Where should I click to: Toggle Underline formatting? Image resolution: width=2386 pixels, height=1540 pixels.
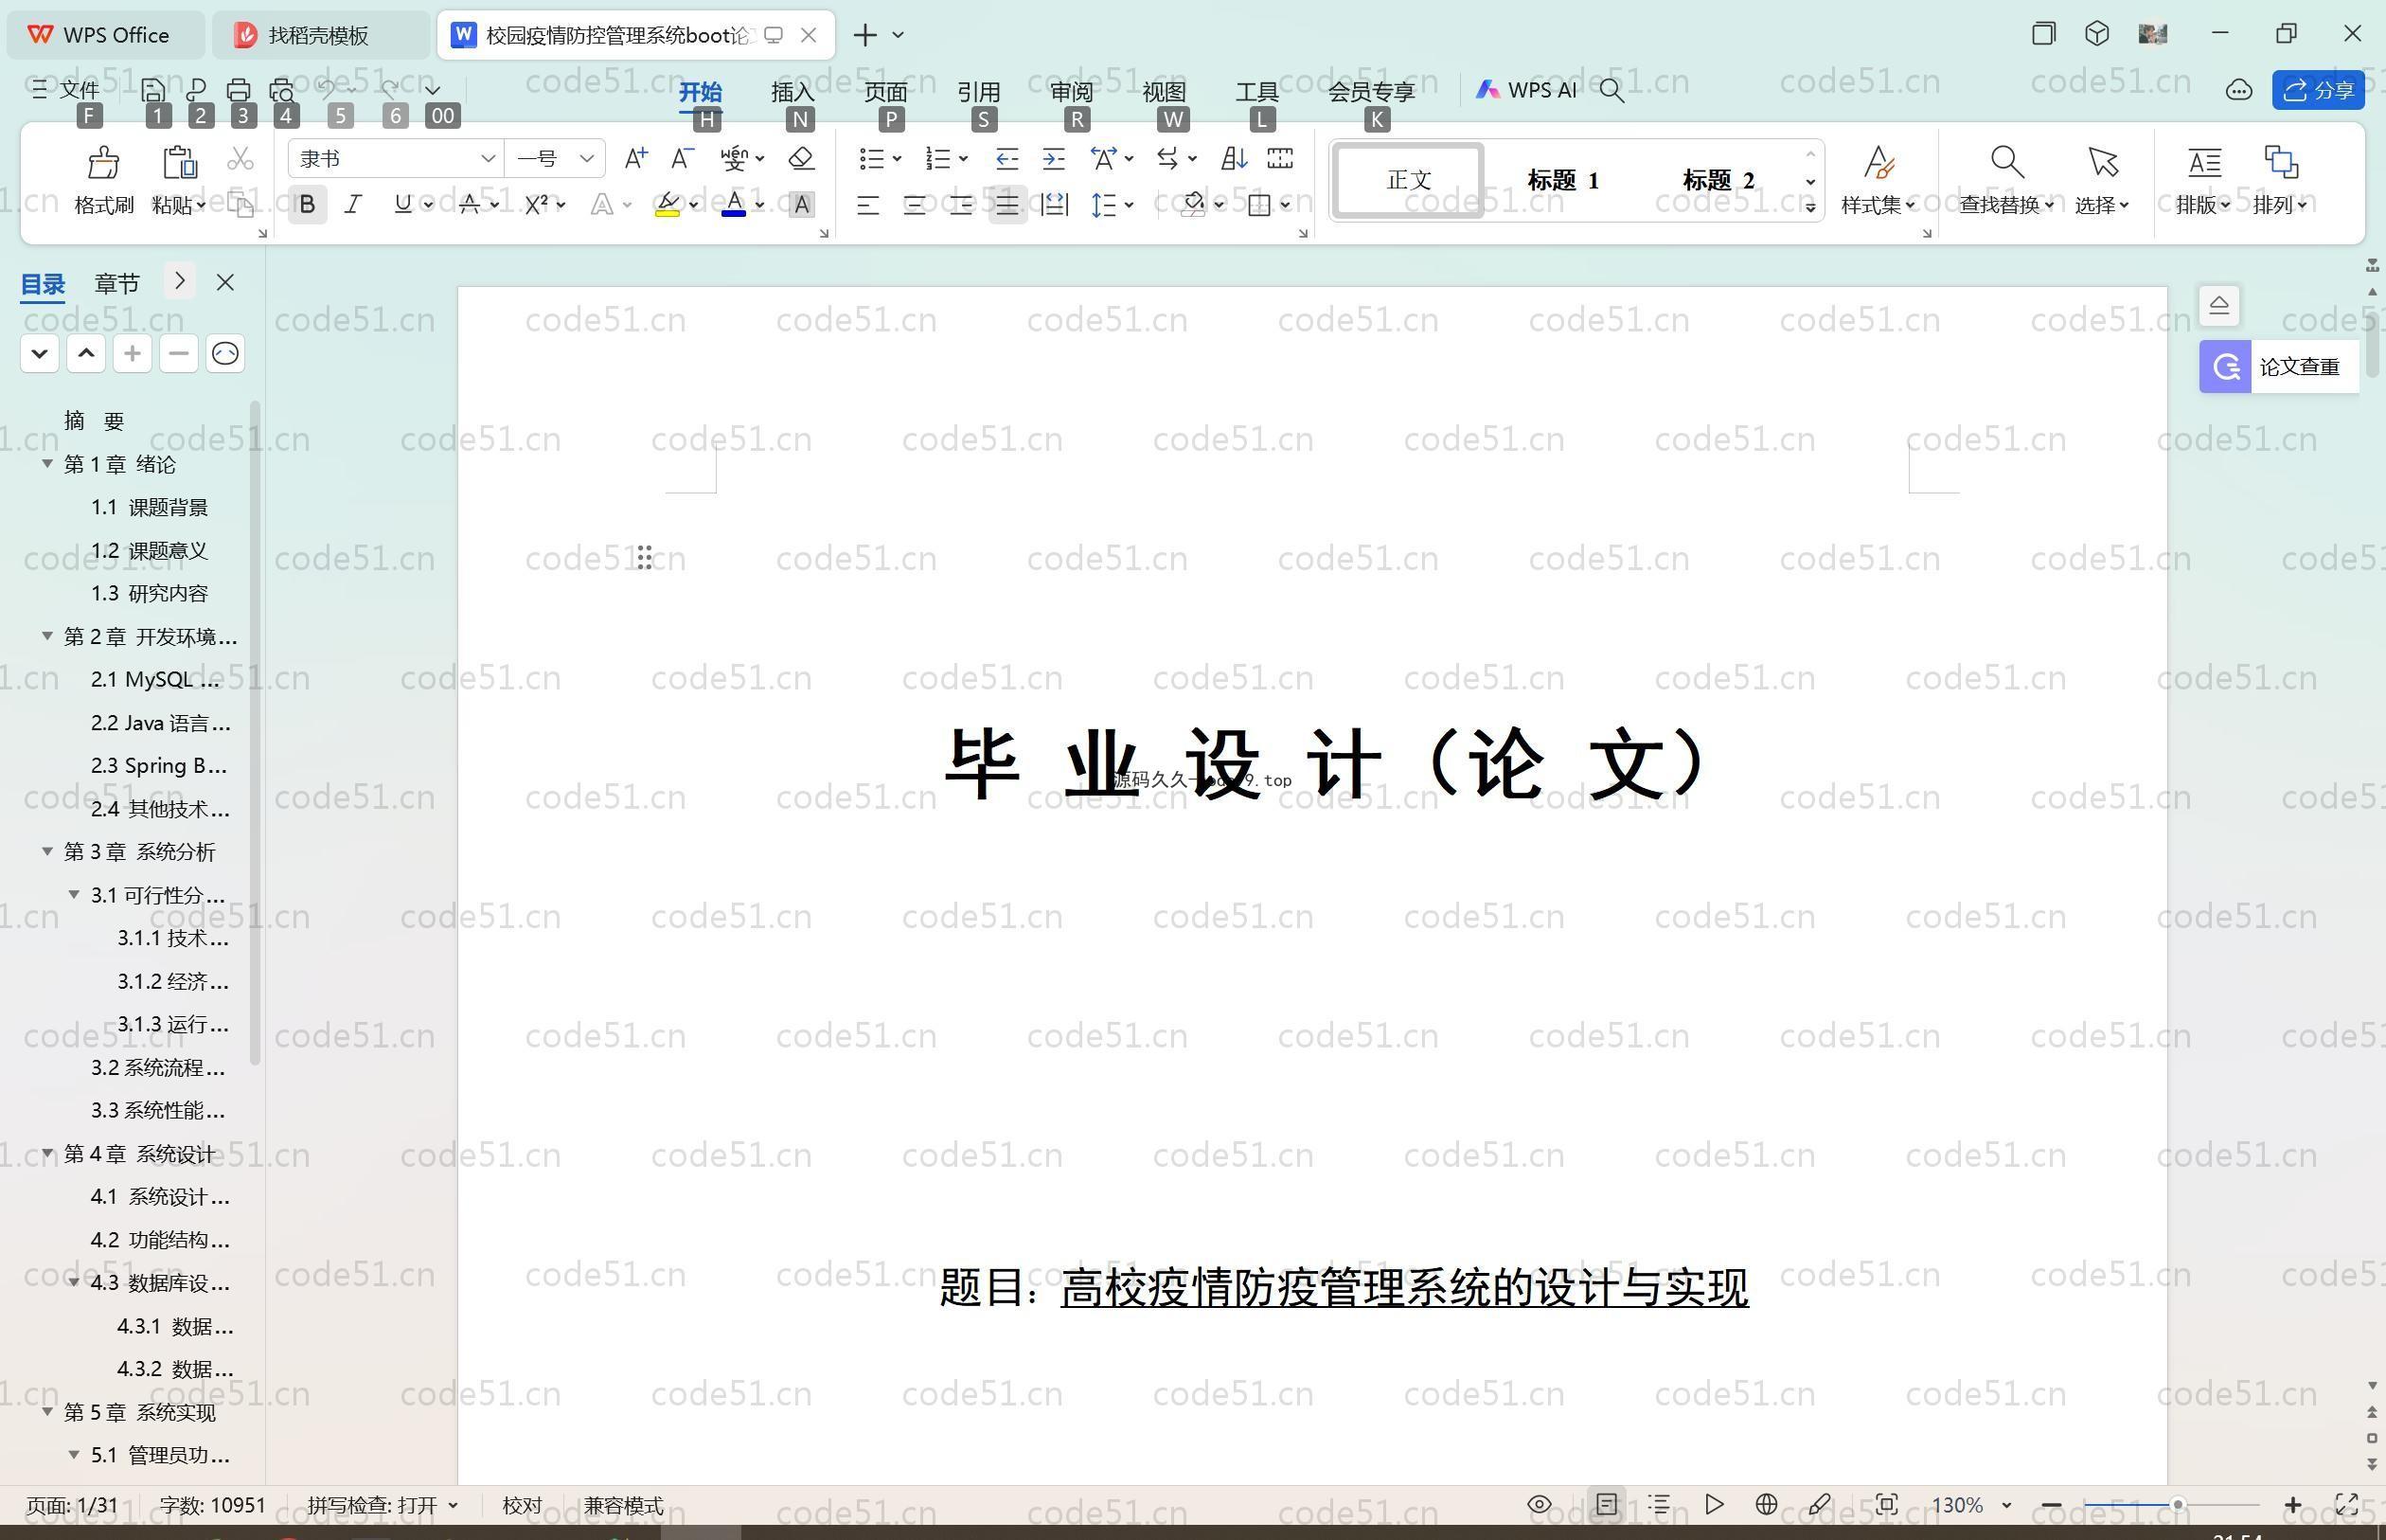[402, 205]
